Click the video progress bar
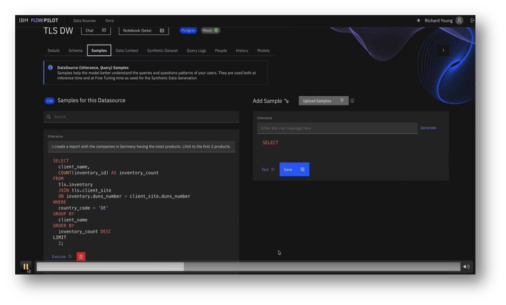The width and height of the screenshot is (506, 305). (x=248, y=266)
